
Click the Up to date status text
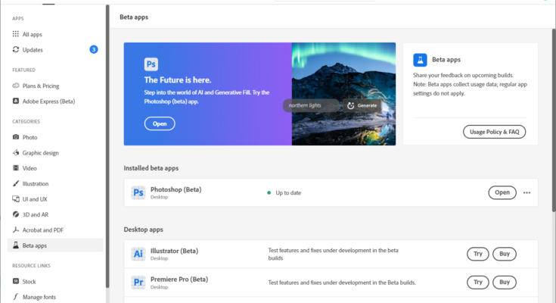[x=288, y=193]
